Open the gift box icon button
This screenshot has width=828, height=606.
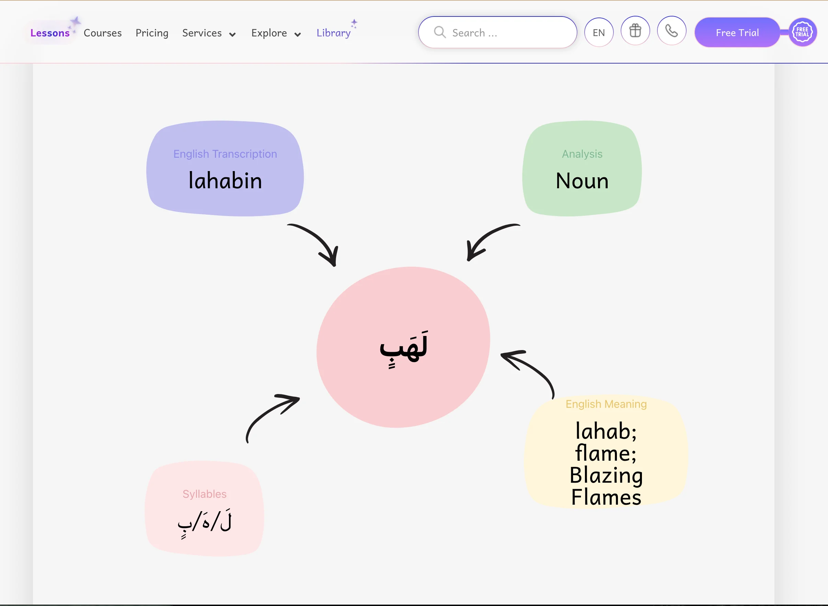(635, 31)
